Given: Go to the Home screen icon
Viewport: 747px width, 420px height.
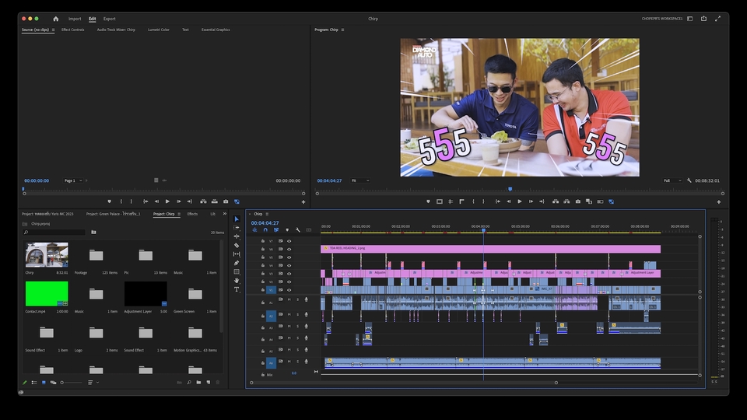Looking at the screenshot, I should [55, 19].
